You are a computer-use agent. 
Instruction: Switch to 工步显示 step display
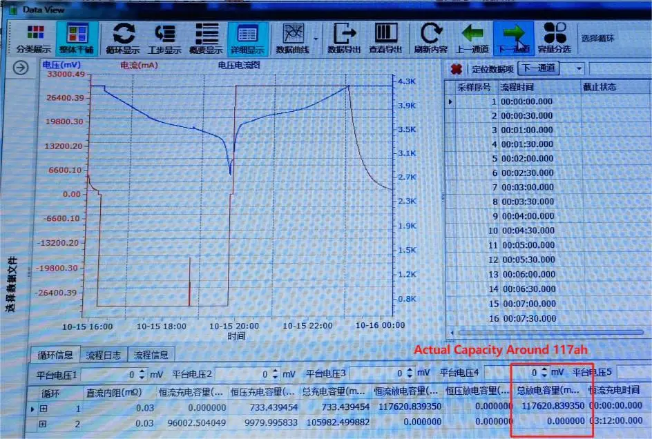pyautogui.click(x=165, y=39)
